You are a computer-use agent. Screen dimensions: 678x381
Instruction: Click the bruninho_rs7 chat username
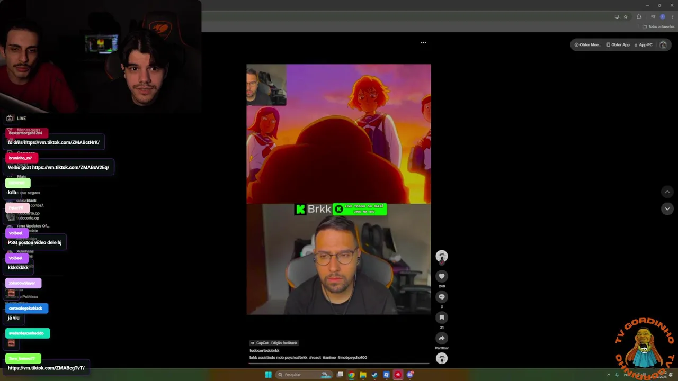(x=21, y=158)
